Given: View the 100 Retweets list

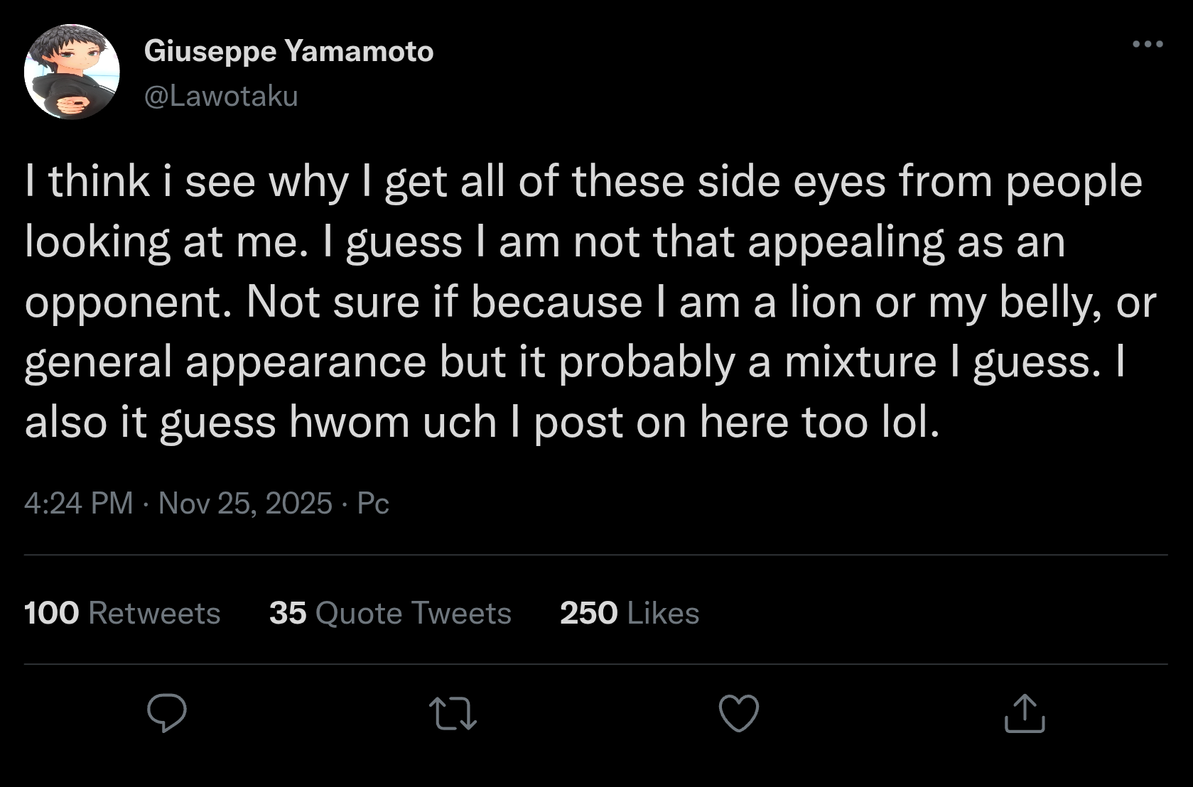Looking at the screenshot, I should click(122, 613).
